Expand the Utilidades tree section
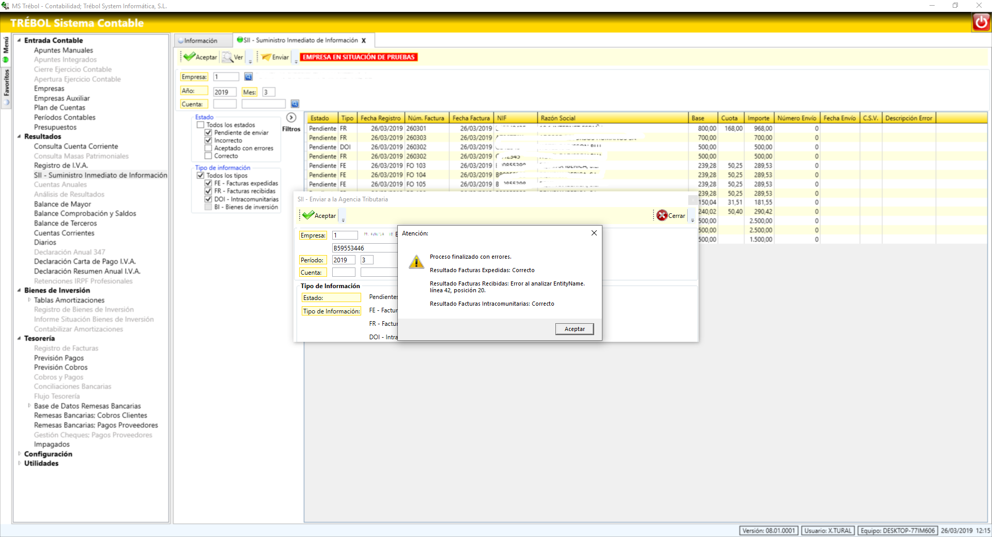The height and width of the screenshot is (537, 992). (19, 463)
